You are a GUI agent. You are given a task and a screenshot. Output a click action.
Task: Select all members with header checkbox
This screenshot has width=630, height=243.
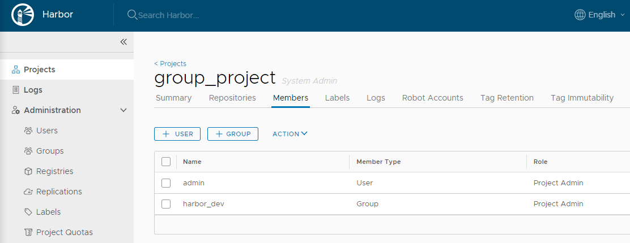(166, 162)
